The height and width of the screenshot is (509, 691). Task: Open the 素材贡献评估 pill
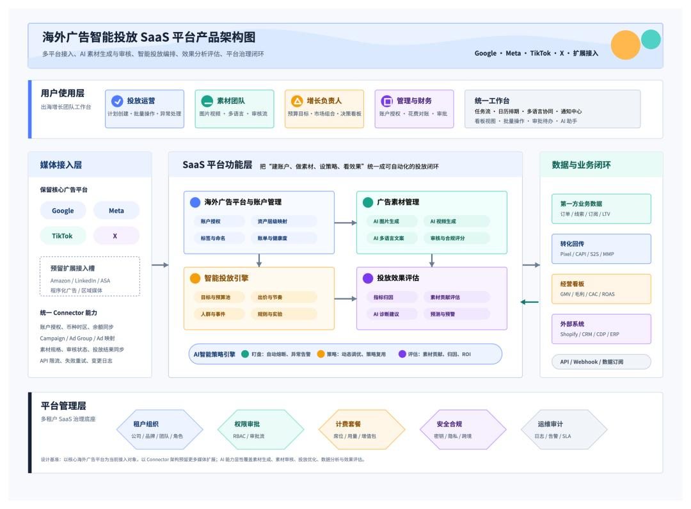click(x=457, y=297)
